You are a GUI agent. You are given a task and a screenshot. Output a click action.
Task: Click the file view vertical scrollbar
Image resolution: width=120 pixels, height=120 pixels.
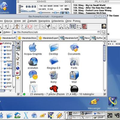tap(104, 67)
